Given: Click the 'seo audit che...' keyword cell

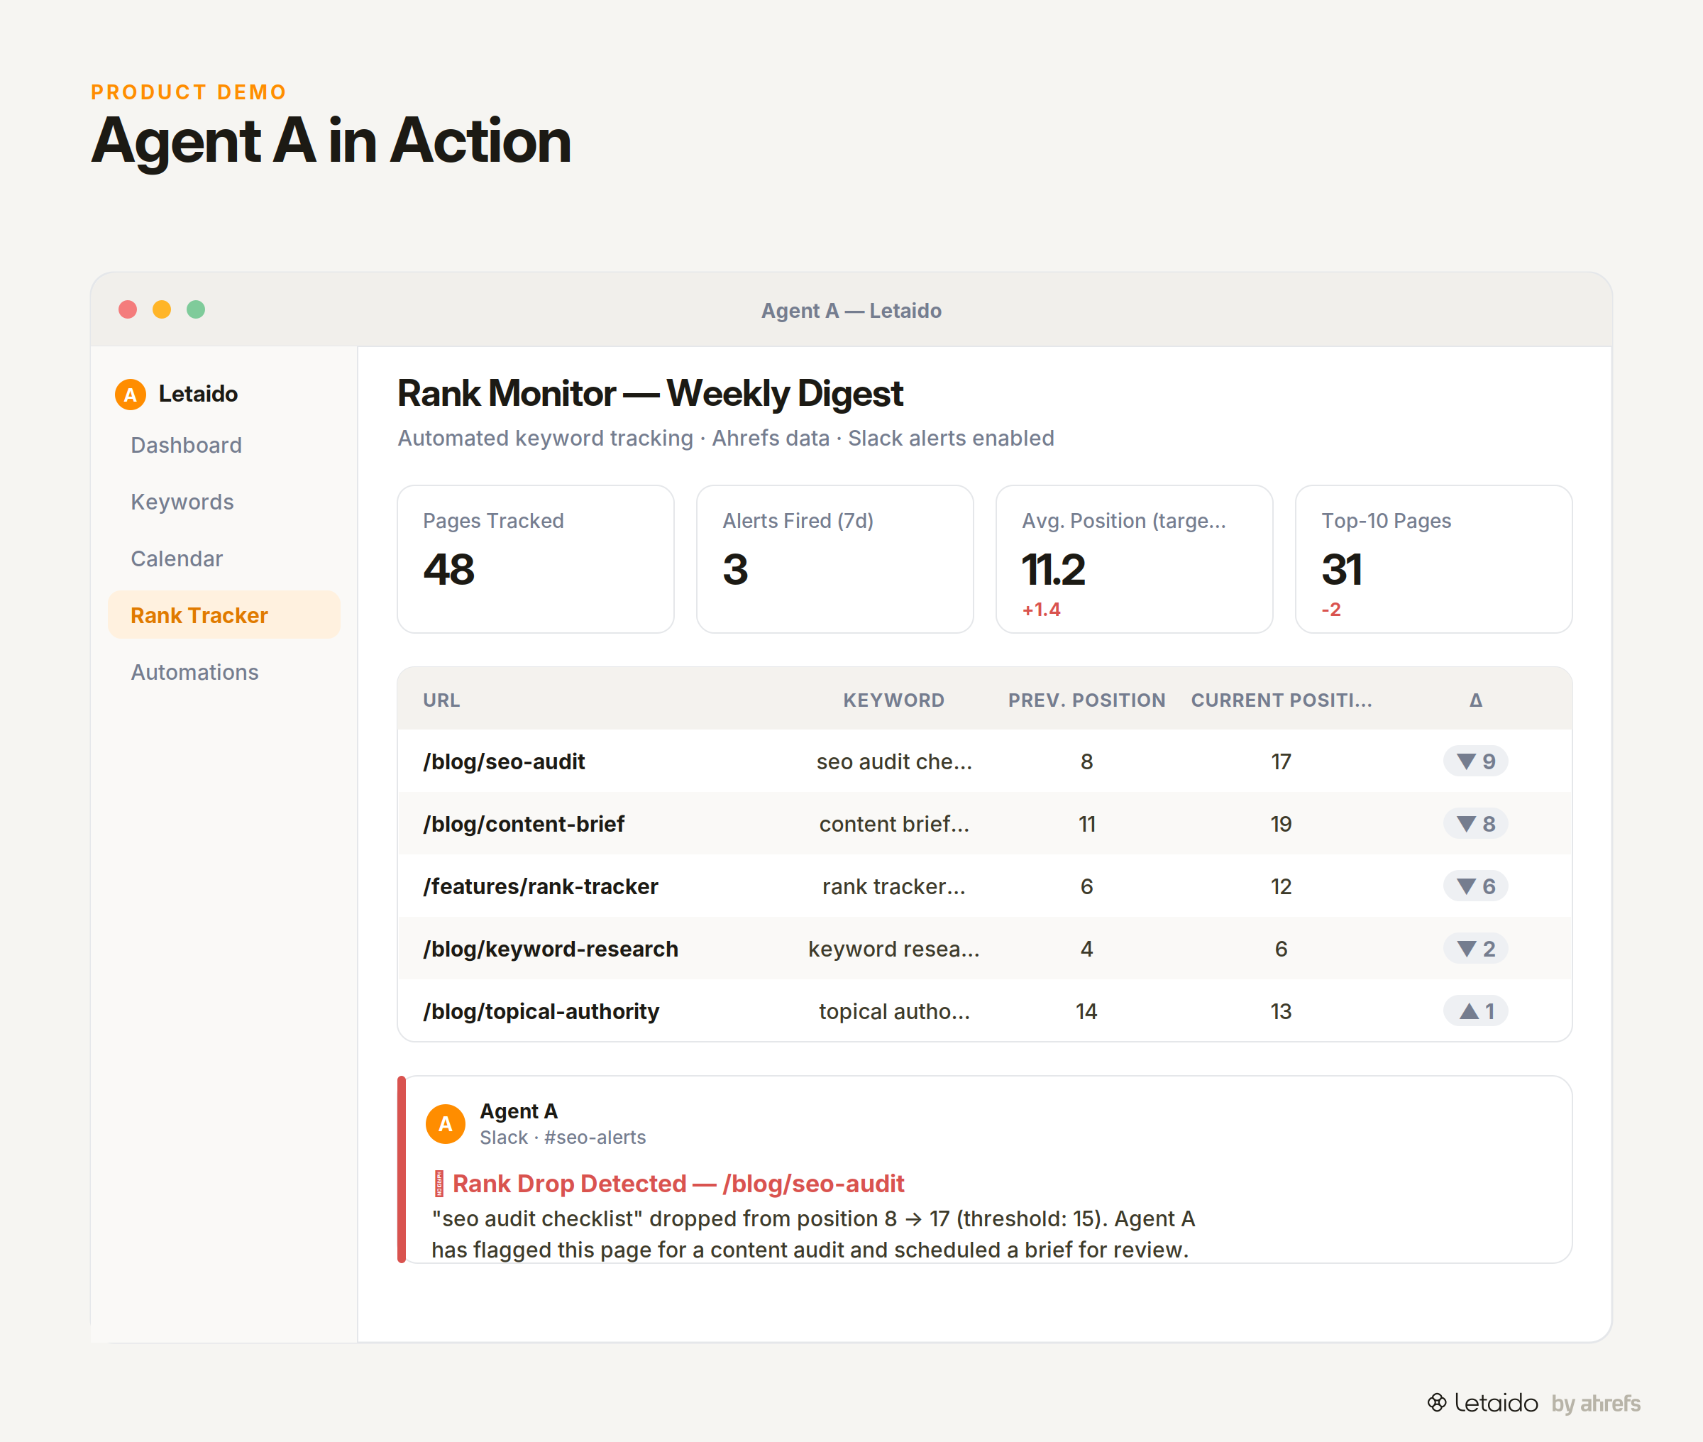Looking at the screenshot, I should tap(894, 762).
